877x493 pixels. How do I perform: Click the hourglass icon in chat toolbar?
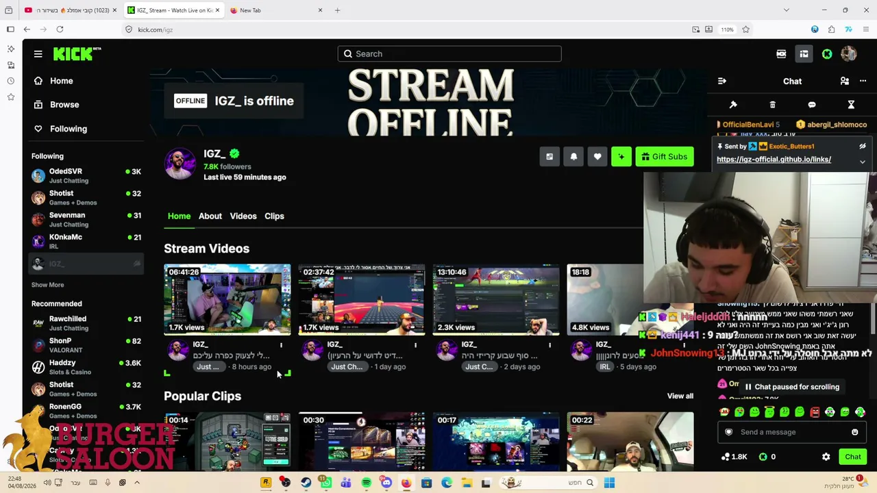[x=851, y=105]
